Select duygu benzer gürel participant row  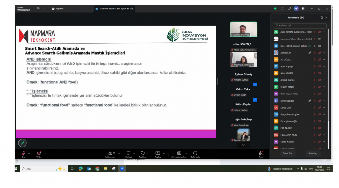pyautogui.click(x=300, y=114)
